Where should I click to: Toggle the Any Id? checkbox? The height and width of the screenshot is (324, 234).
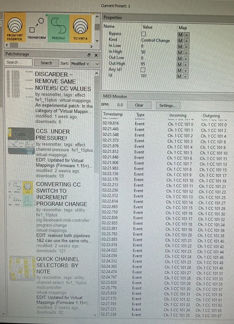pyautogui.click(x=143, y=70)
